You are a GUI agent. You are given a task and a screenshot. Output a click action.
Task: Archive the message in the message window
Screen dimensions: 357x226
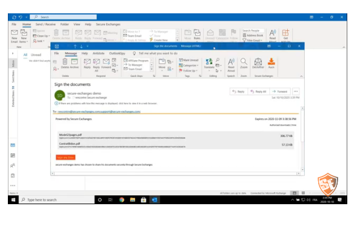pyautogui.click(x=74, y=63)
